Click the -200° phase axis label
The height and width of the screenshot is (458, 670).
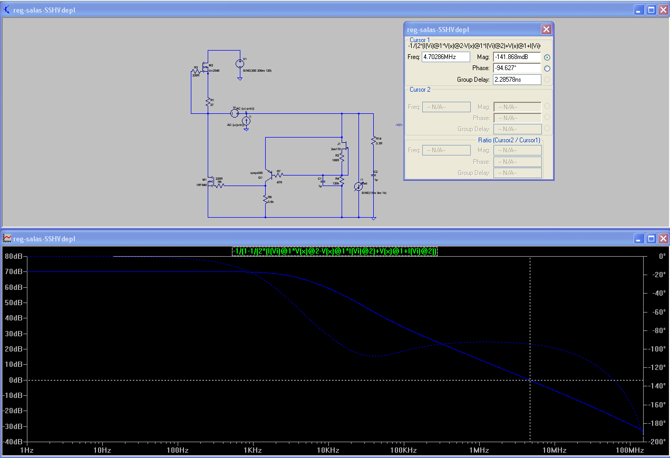pyautogui.click(x=657, y=442)
